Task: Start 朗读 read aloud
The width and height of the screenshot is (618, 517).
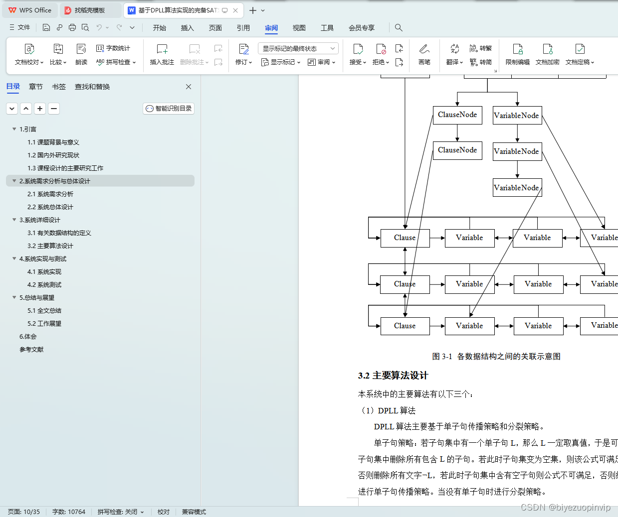Action: [x=81, y=55]
